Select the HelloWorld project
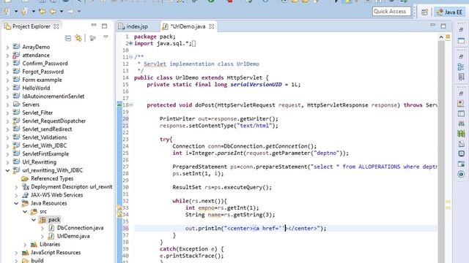 pyautogui.click(x=36, y=88)
